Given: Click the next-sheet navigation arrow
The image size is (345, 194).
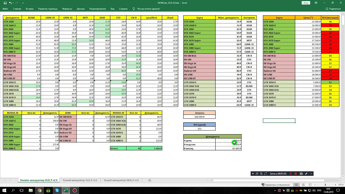Looking at the screenshot, I should click(10, 180).
